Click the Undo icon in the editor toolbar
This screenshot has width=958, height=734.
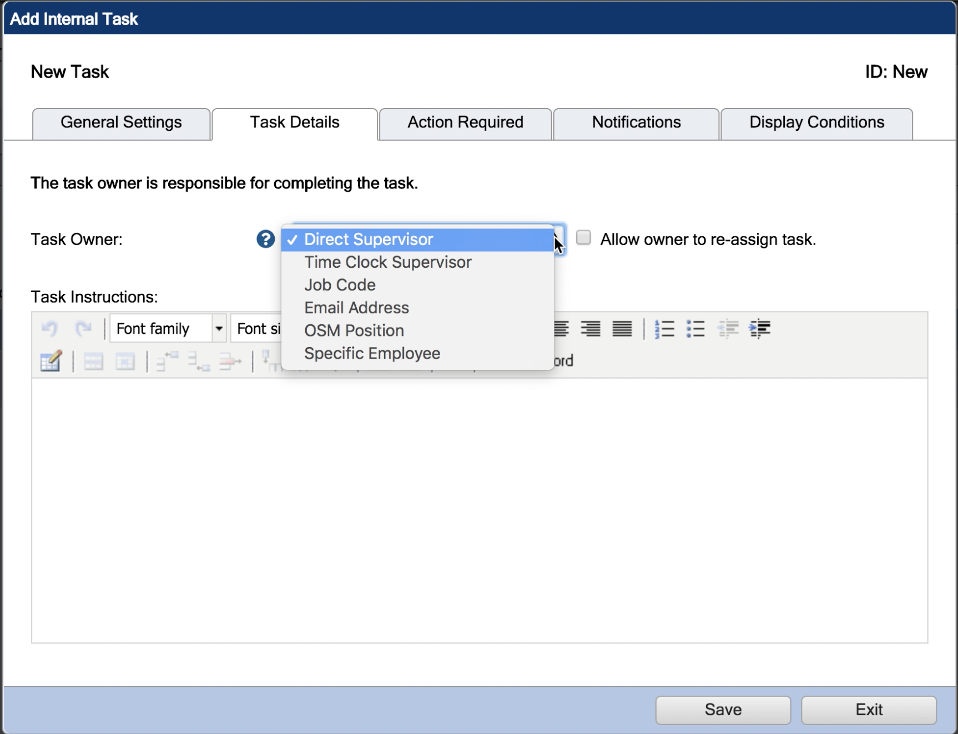(x=50, y=328)
